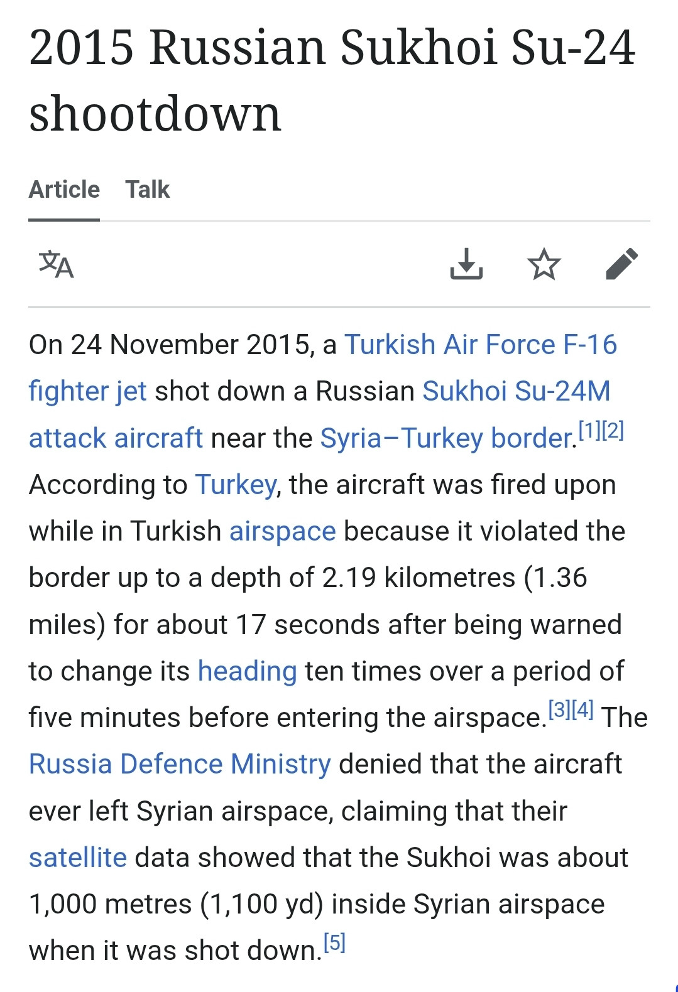Open the airspace link
The width and height of the screenshot is (678, 992).
(x=282, y=531)
